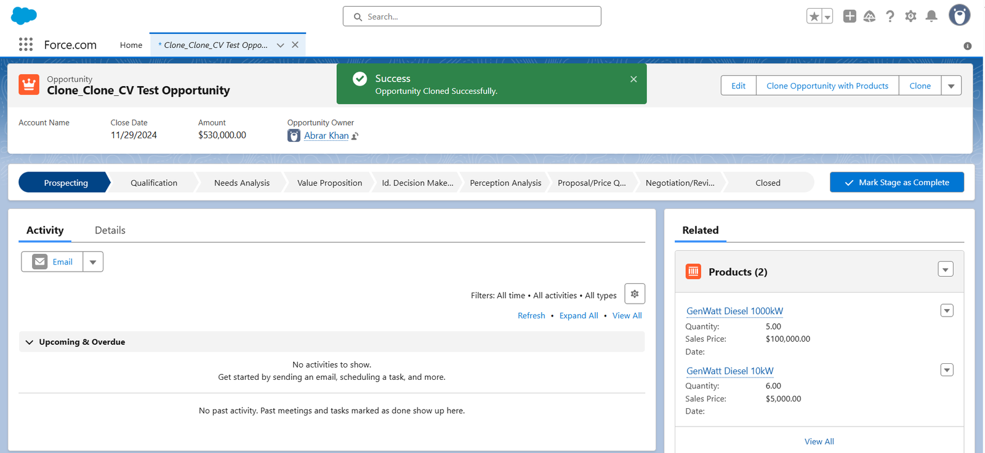Click Clone Opportunity with Products button
Viewport: 985px width, 453px height.
[x=827, y=85]
